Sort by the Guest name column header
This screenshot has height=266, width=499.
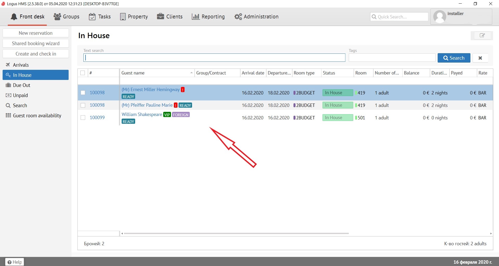[x=156, y=73]
